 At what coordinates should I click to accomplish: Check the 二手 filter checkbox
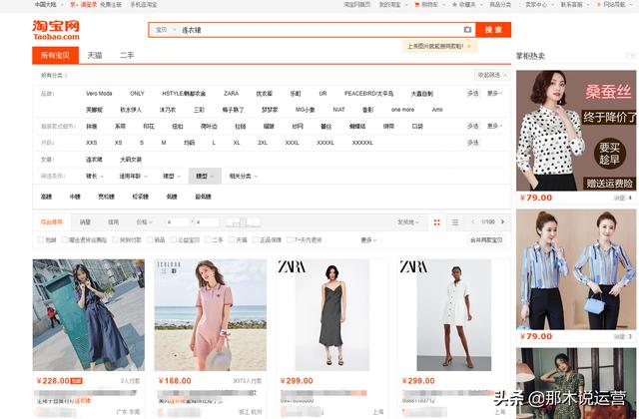click(x=208, y=239)
